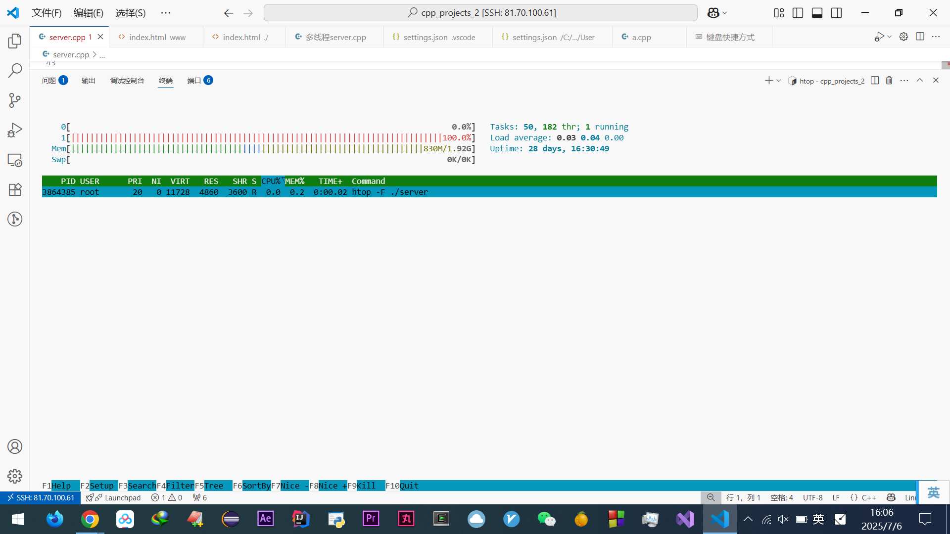Click the UTF-8 encoding status item
950x534 pixels.
point(812,497)
